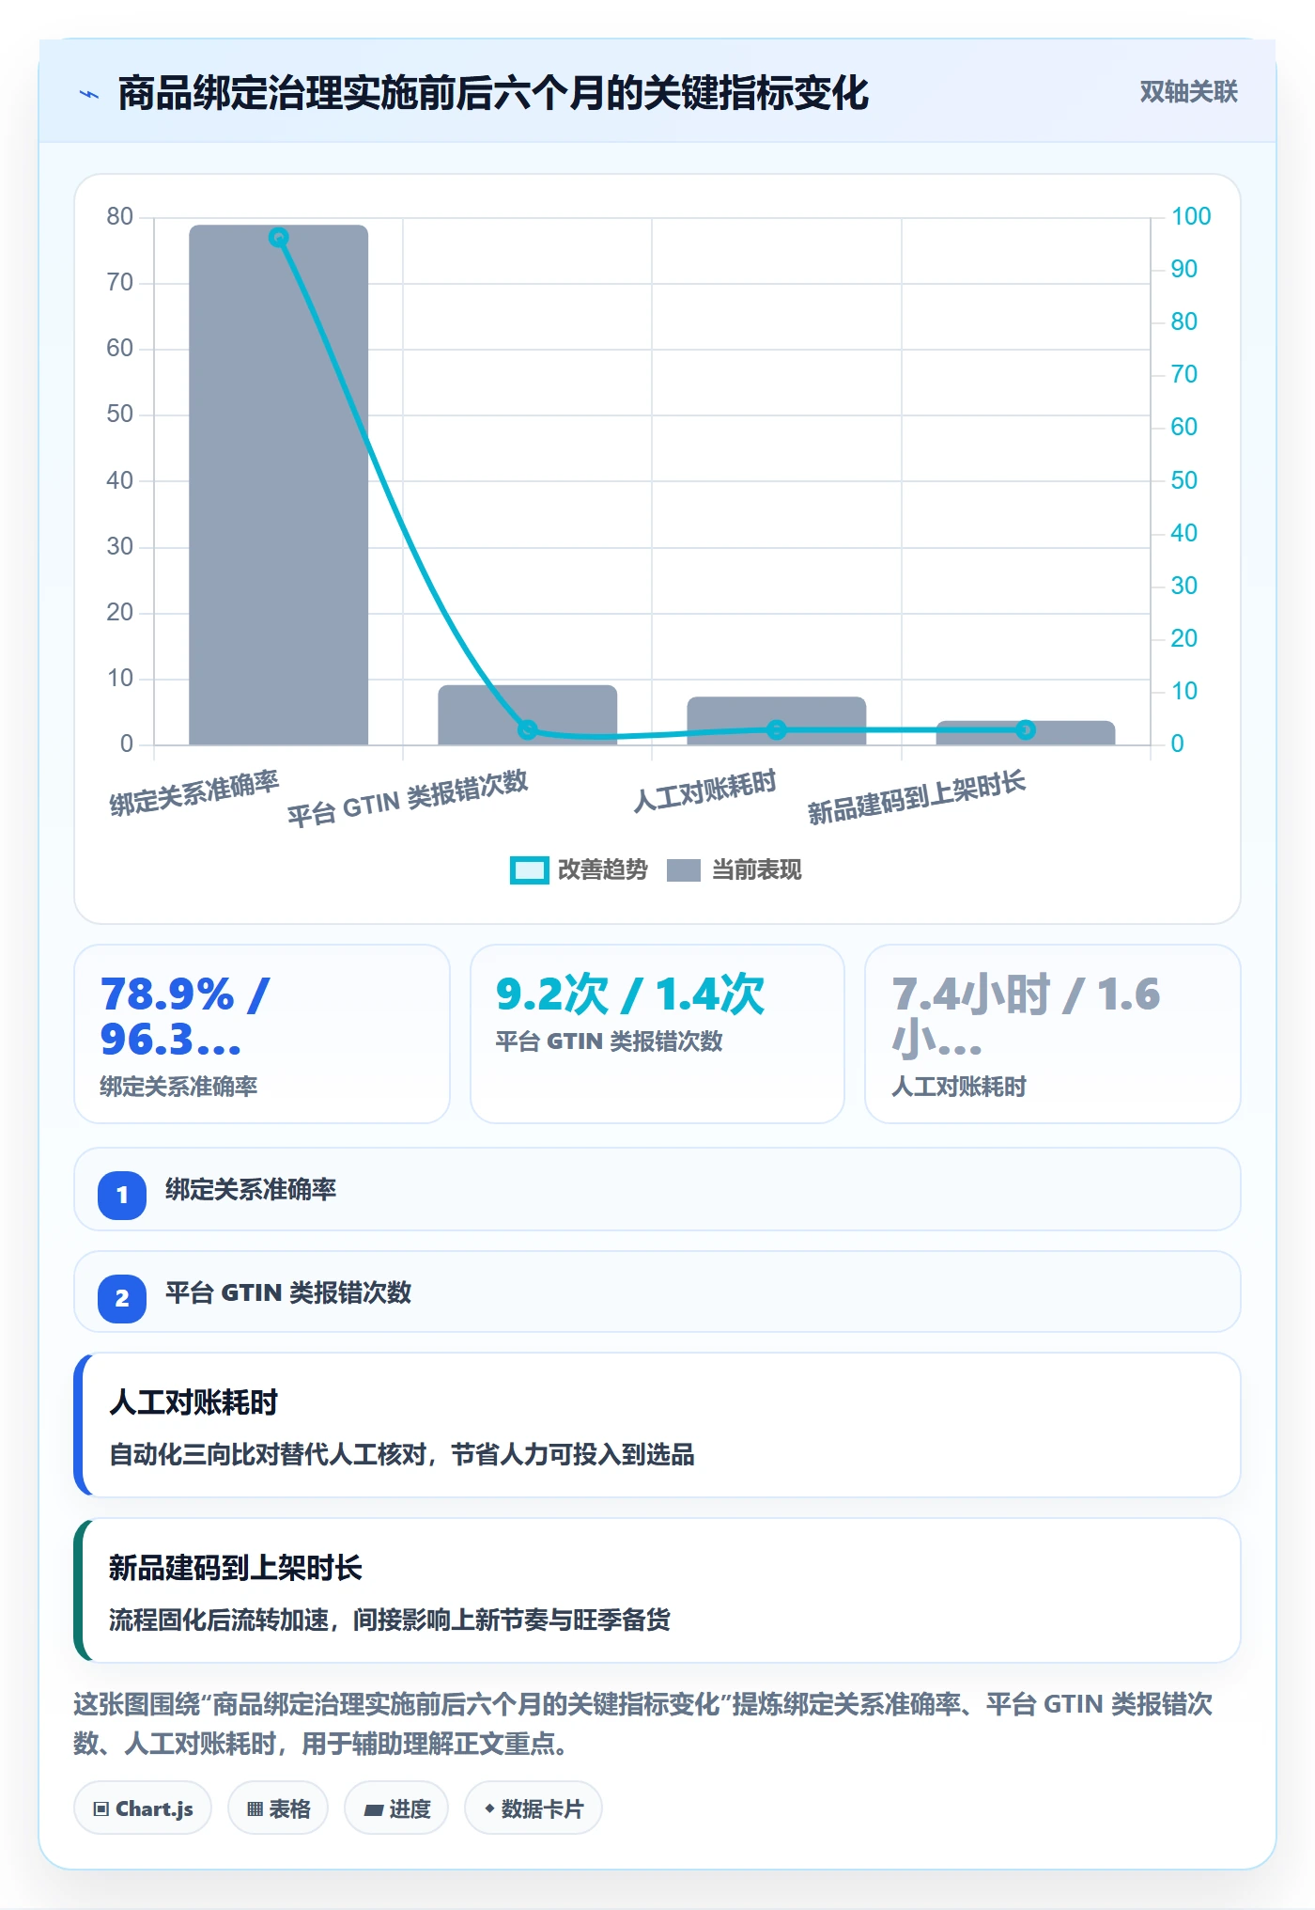This screenshot has height=1910, width=1315.
Task: Open the 78.9% / 96.3… data card
Action: [262, 1034]
